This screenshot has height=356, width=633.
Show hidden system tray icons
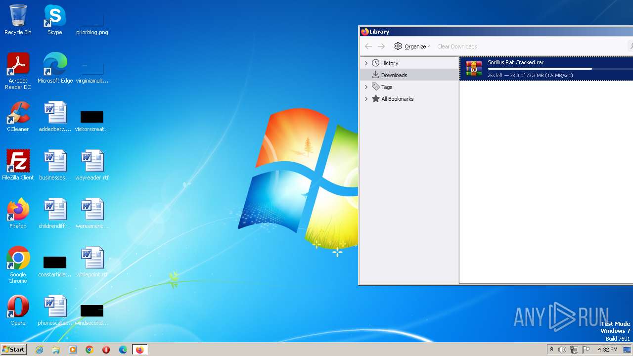point(551,350)
